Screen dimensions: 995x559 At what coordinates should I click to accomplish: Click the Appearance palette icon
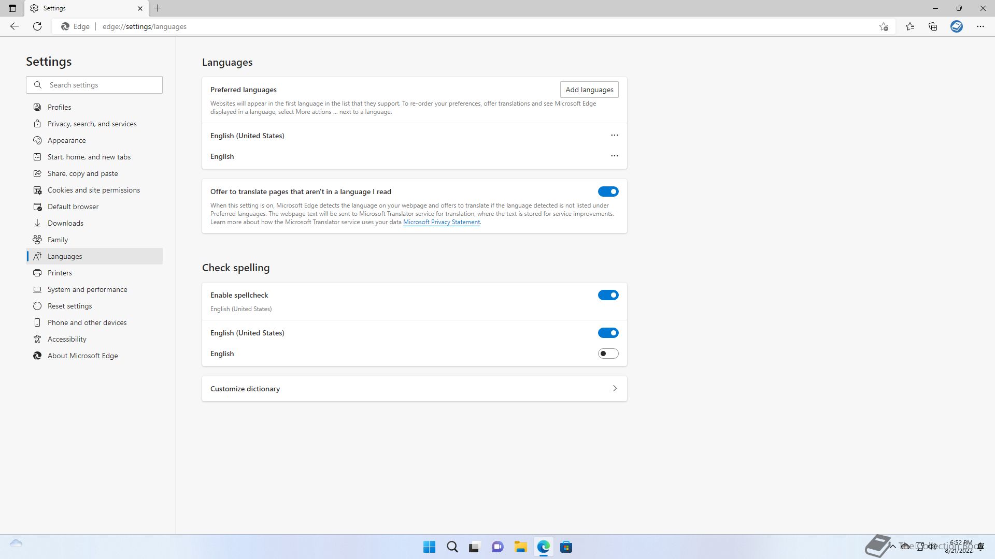[37, 140]
